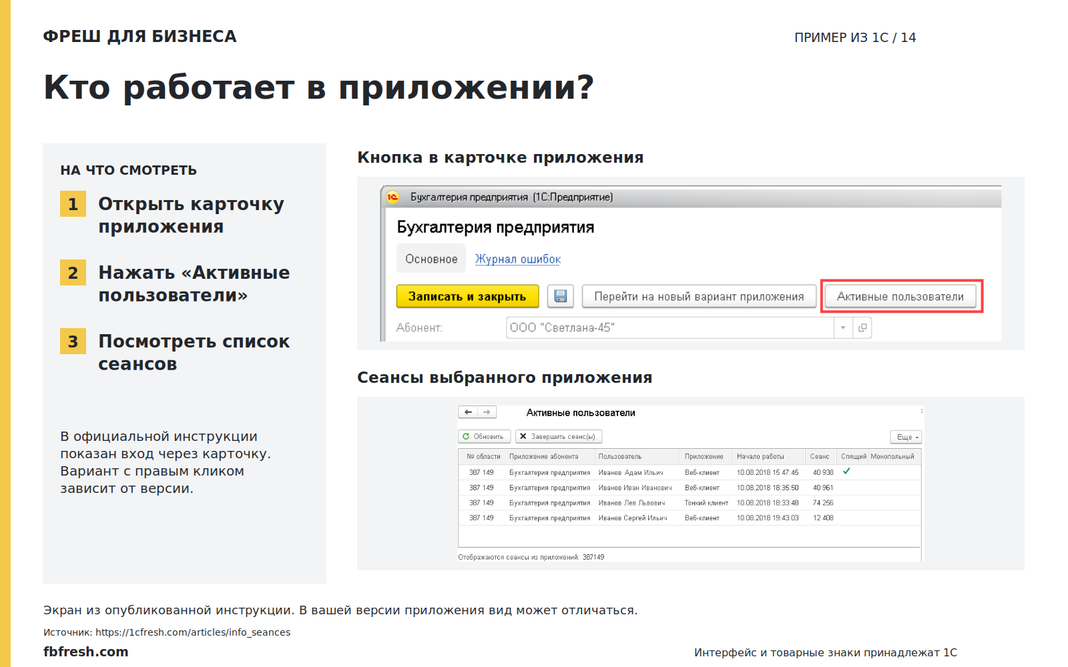
Task: Click start time 10.08.2018 19:43:03
Action: [x=768, y=518]
